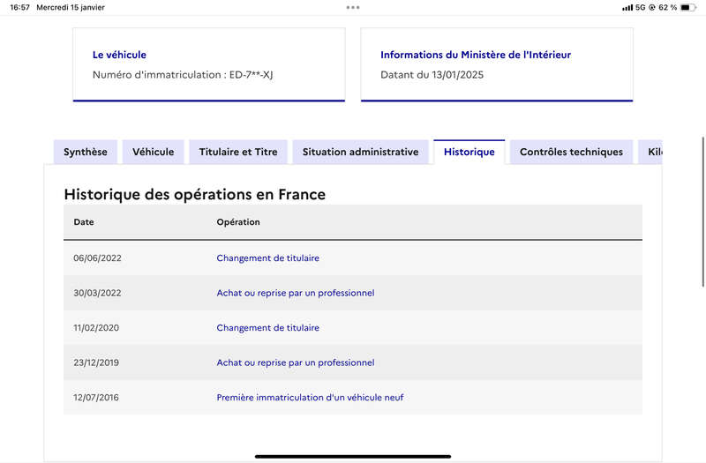Click Informations du Ministère de l'Intérieur heading

(476, 55)
